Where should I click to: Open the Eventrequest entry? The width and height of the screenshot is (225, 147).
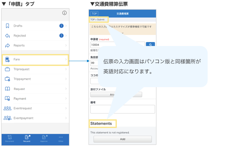click(x=35, y=108)
